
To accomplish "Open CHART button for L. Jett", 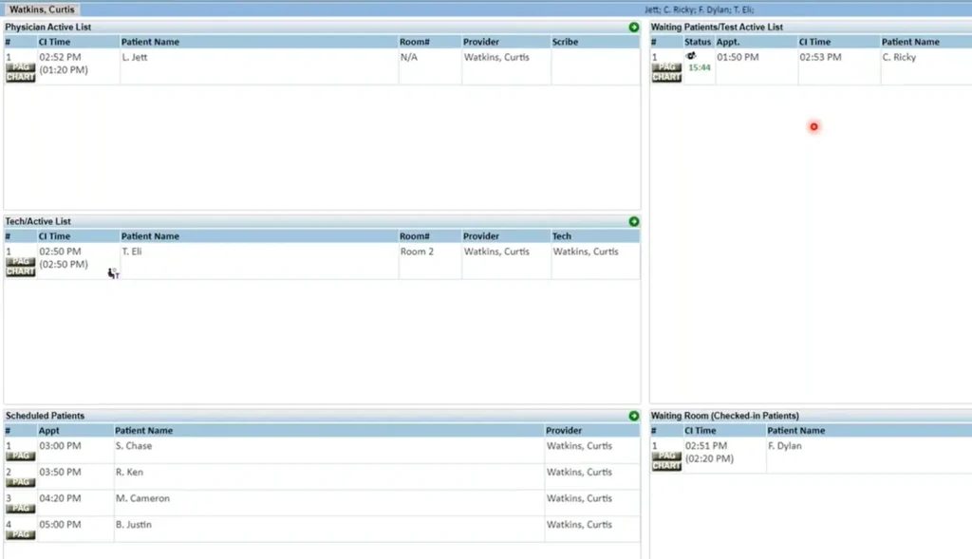I will (x=21, y=77).
